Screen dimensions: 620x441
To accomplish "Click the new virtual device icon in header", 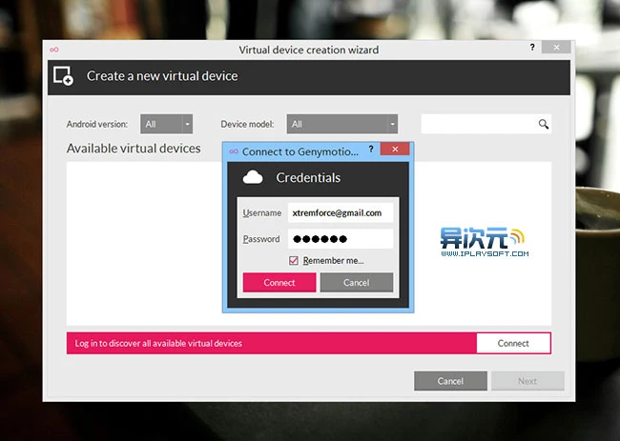I will [63, 76].
